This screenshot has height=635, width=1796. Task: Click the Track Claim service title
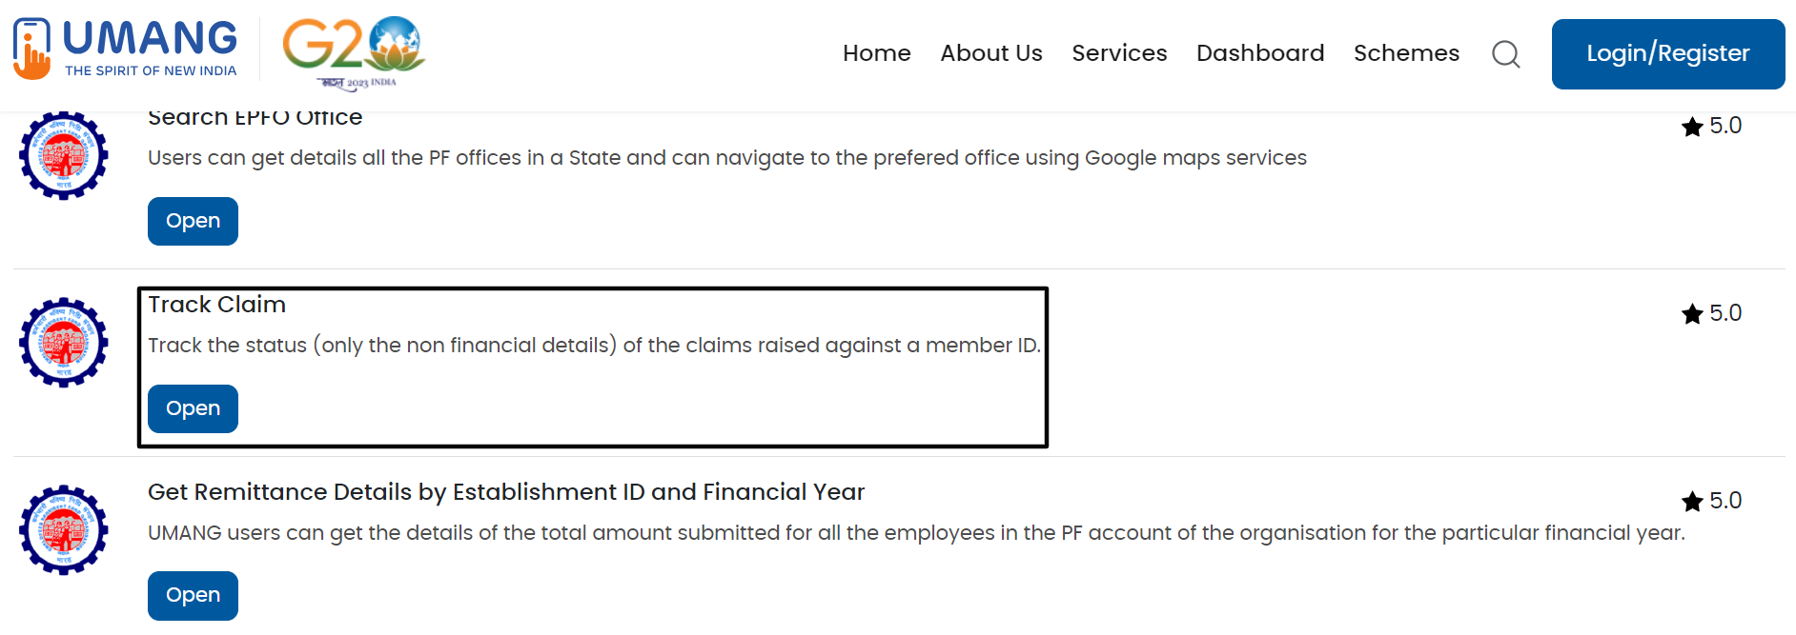click(x=216, y=304)
